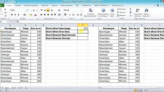Switch to Page Layout view in status bar
The width and height of the screenshot is (164, 92).
click(x=138, y=90)
